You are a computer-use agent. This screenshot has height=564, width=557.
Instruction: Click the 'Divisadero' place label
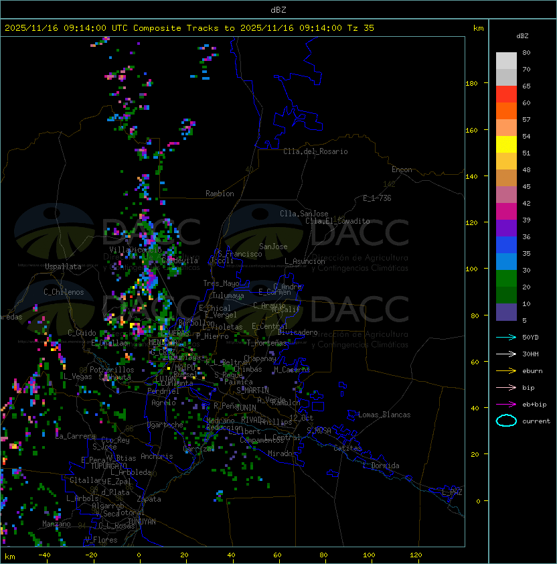point(297,332)
